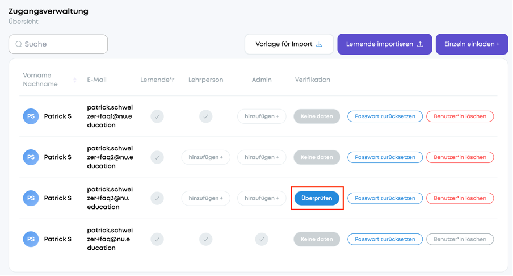Sort by Vorname Nachname using the sort arrows

(x=75, y=80)
